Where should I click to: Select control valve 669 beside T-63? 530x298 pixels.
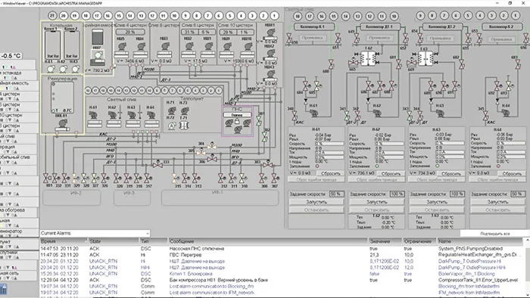[x=412, y=63]
